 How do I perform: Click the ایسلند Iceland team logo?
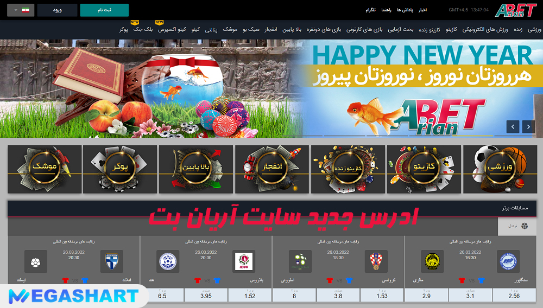(36, 261)
